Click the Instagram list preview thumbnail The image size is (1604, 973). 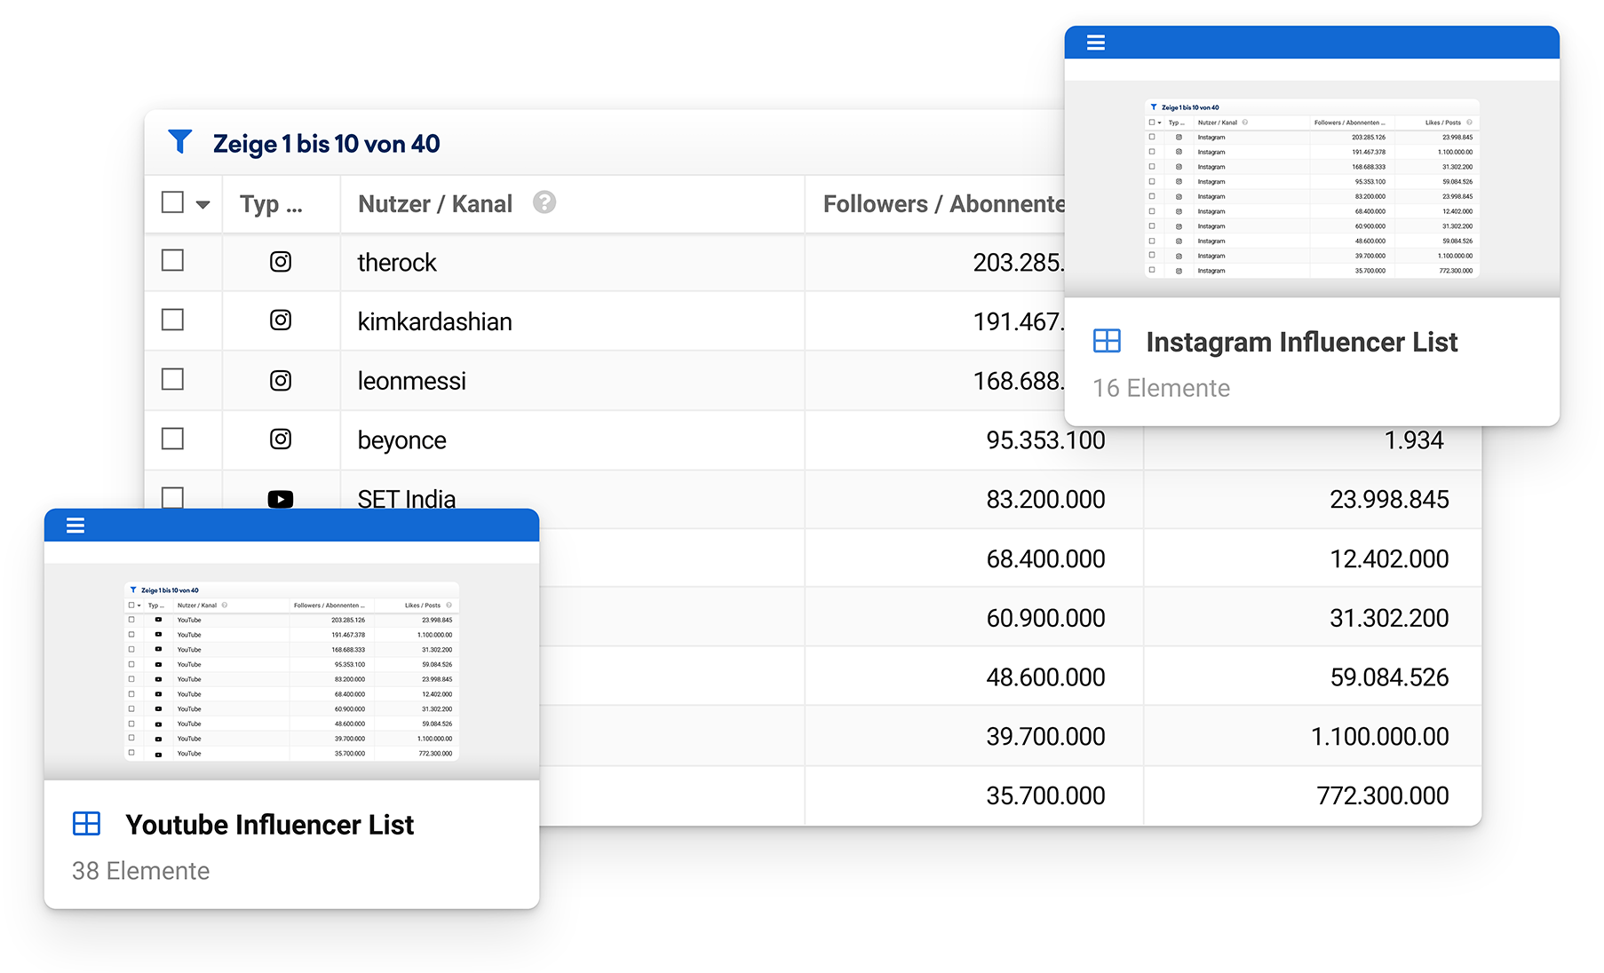1312,188
